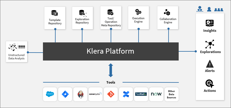This screenshot has width=231, height=108.
Task: Select the Git orange logo tile
Action: click(x=111, y=94)
